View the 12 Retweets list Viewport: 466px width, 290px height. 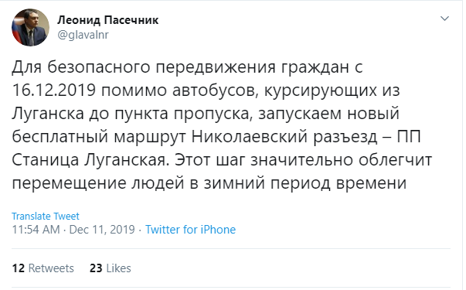click(x=43, y=268)
